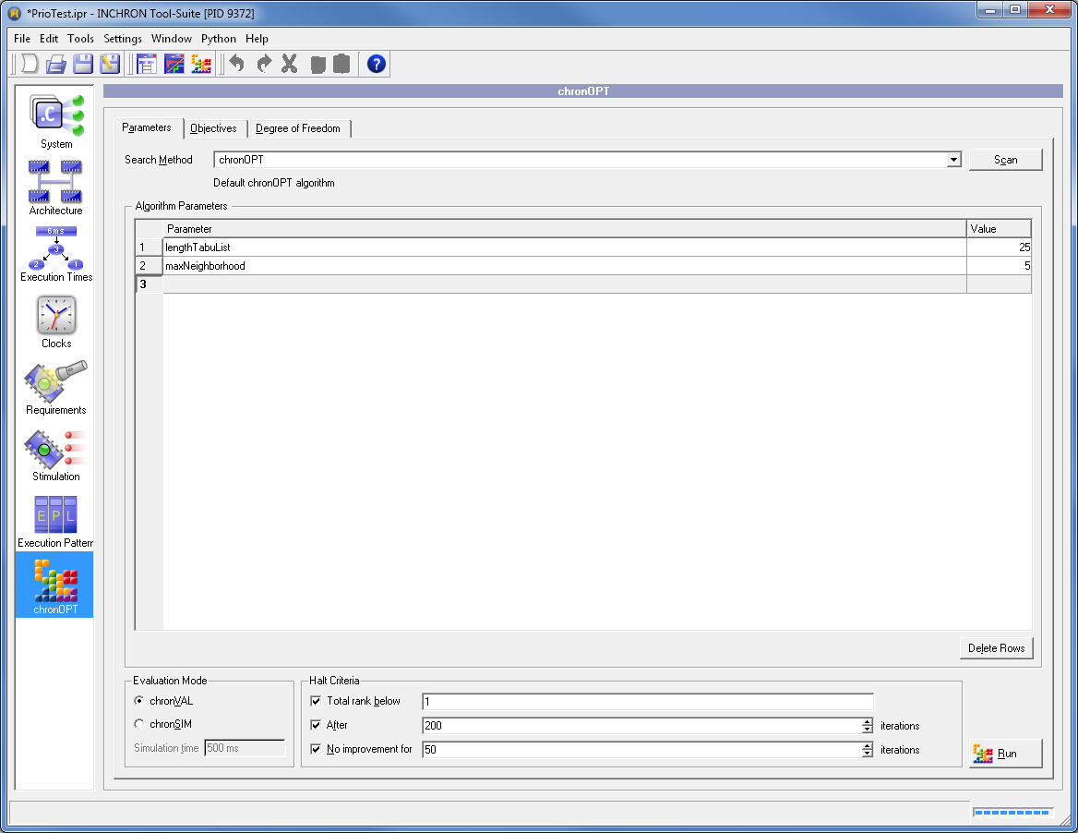Select the lengthTabuList parameter cell
The height and width of the screenshot is (833, 1078).
565,247
